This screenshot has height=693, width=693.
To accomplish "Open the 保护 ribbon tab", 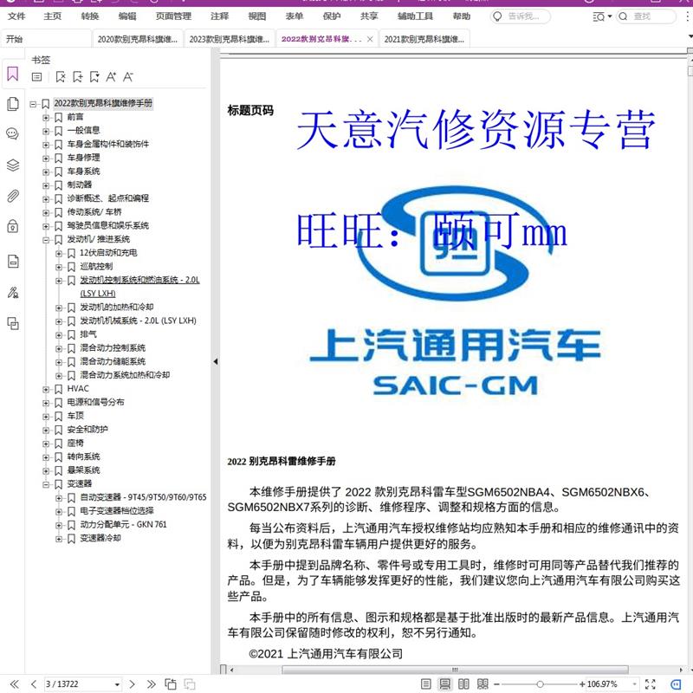I will [332, 16].
